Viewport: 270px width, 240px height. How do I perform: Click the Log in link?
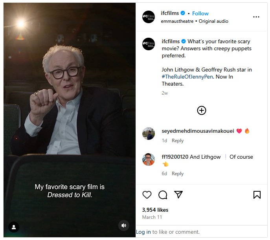point(143,232)
